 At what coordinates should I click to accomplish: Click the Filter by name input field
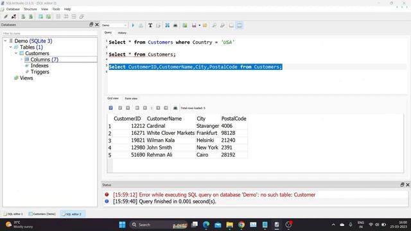point(49,33)
